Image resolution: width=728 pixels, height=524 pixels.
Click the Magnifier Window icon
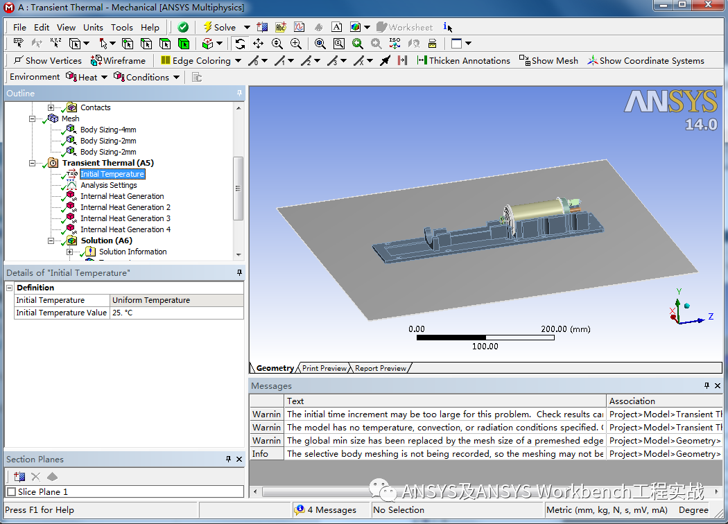(339, 44)
